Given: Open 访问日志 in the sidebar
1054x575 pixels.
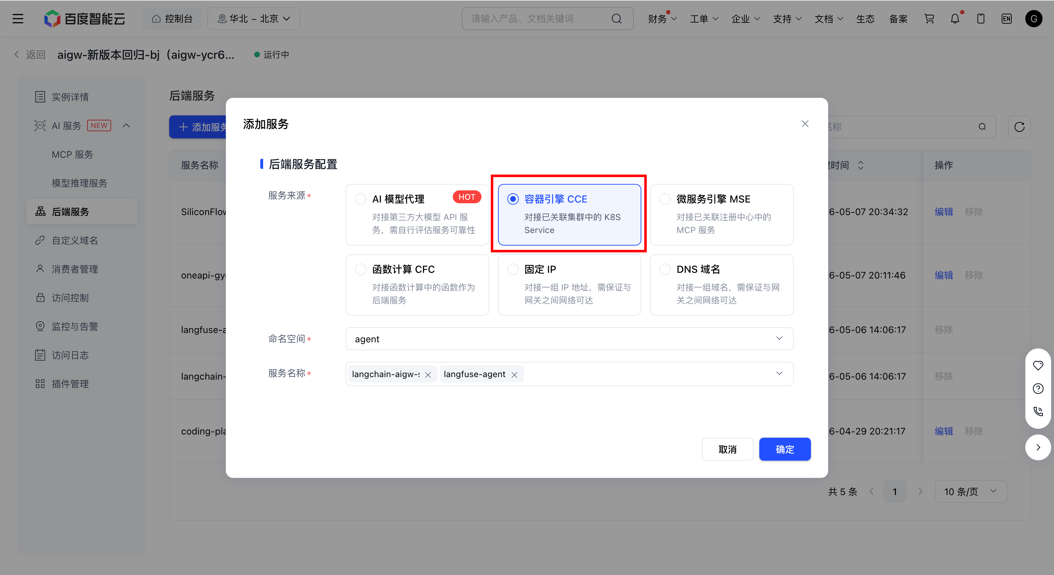Looking at the screenshot, I should 81,355.
